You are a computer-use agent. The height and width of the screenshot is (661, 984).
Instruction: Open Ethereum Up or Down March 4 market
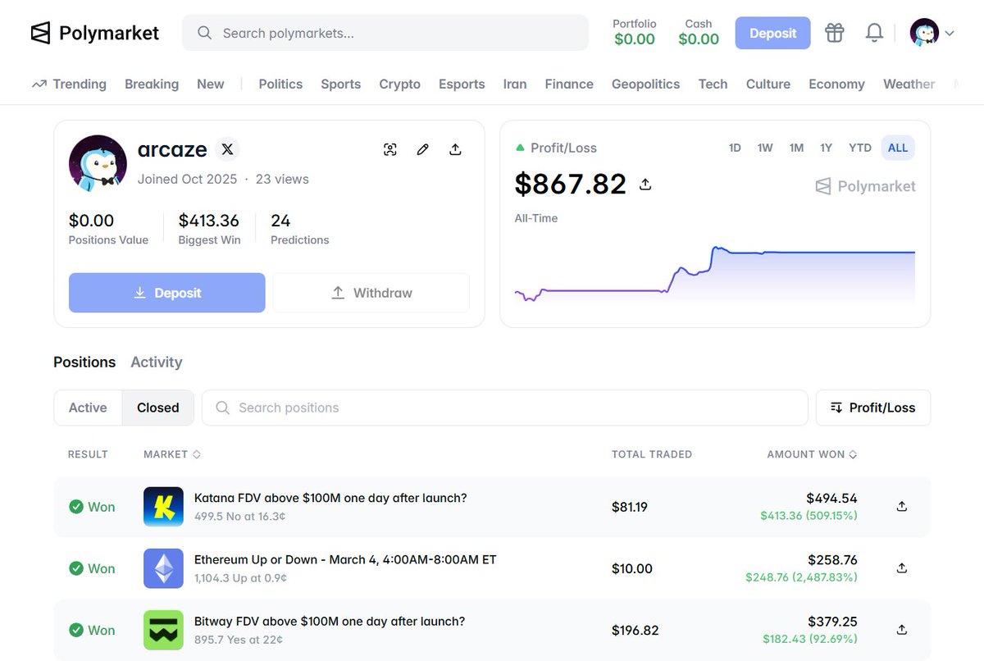(x=345, y=559)
